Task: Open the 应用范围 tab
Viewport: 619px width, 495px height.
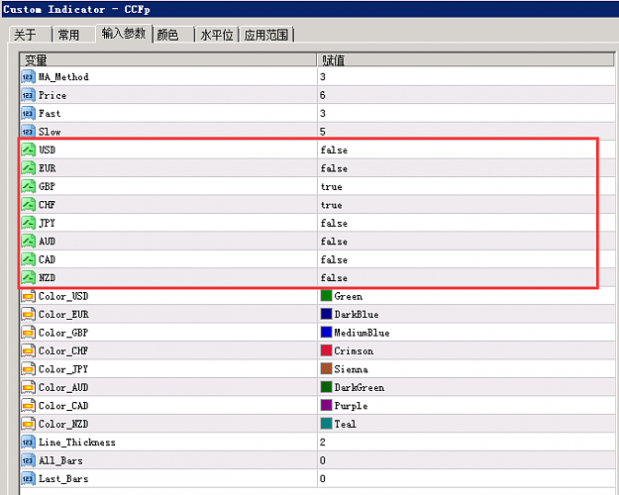Action: (266, 35)
